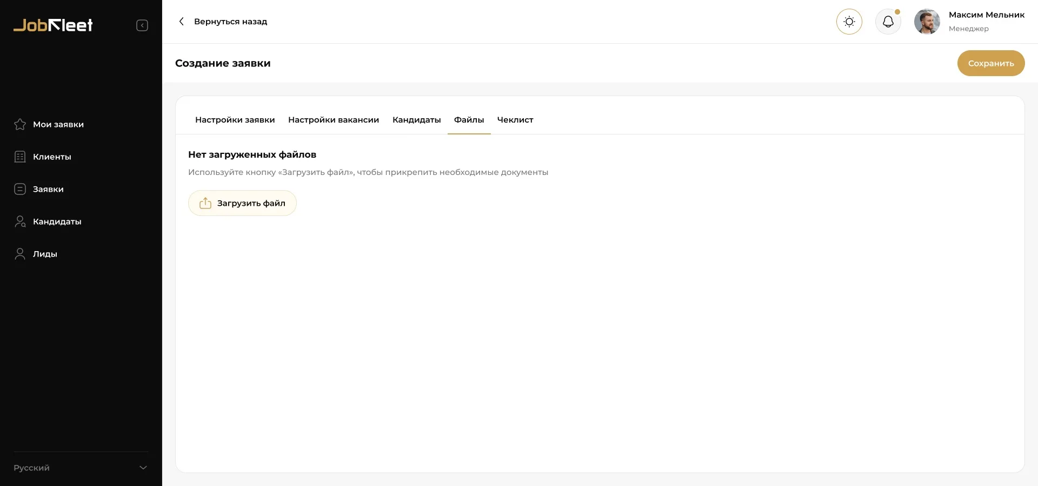Click the star icon beside Мои заявки
This screenshot has height=486, width=1038.
[x=20, y=124]
